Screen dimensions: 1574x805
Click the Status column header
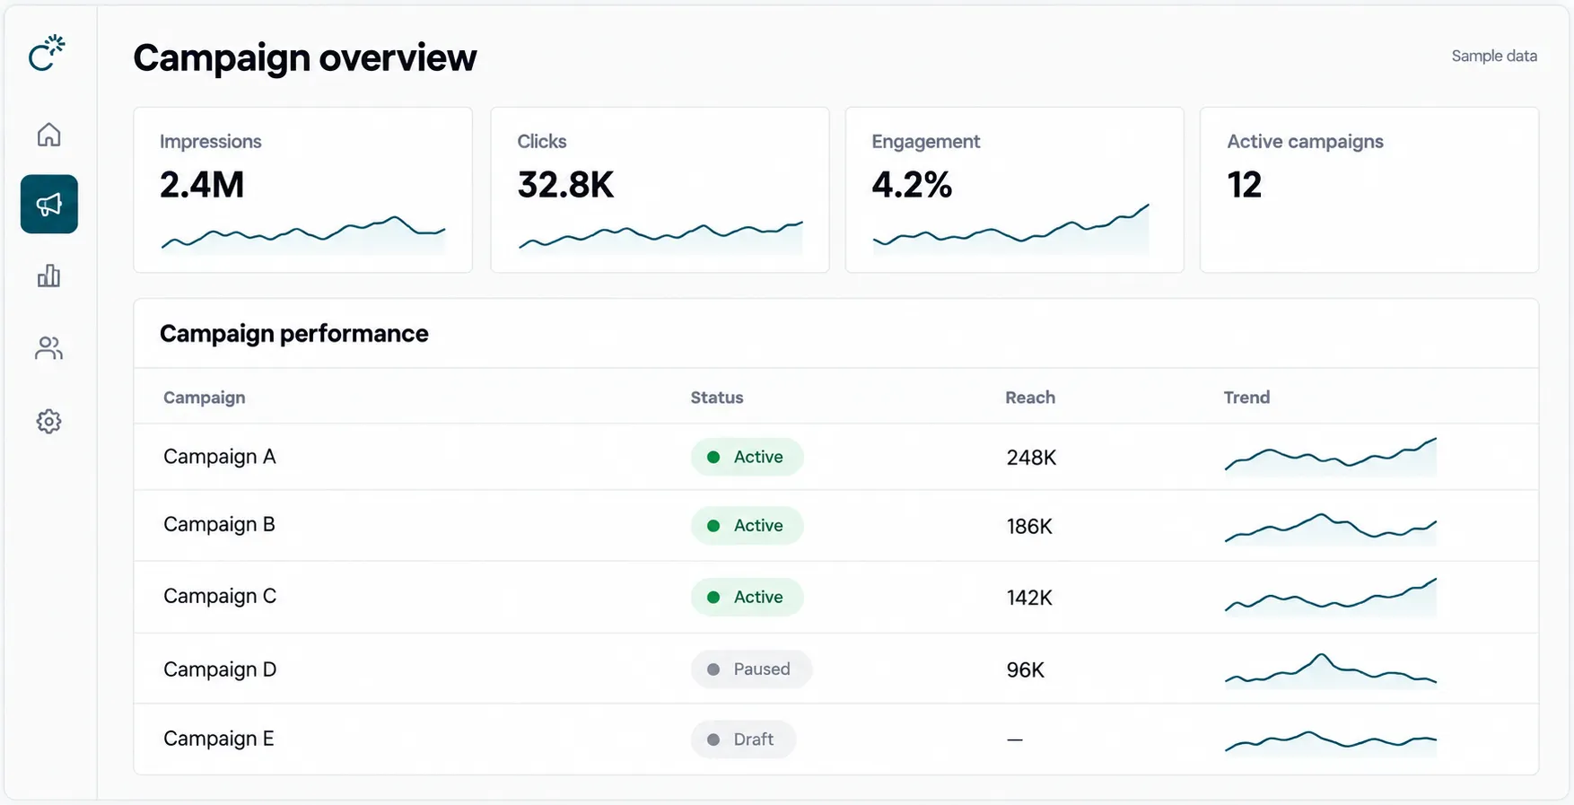click(717, 398)
